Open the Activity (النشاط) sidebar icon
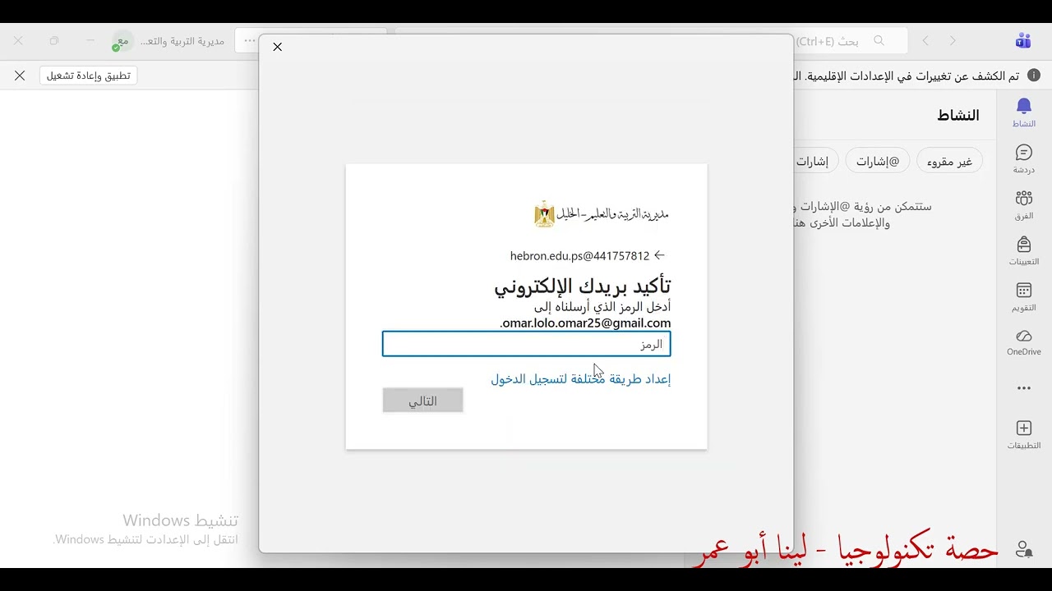The height and width of the screenshot is (591, 1052). tap(1023, 112)
